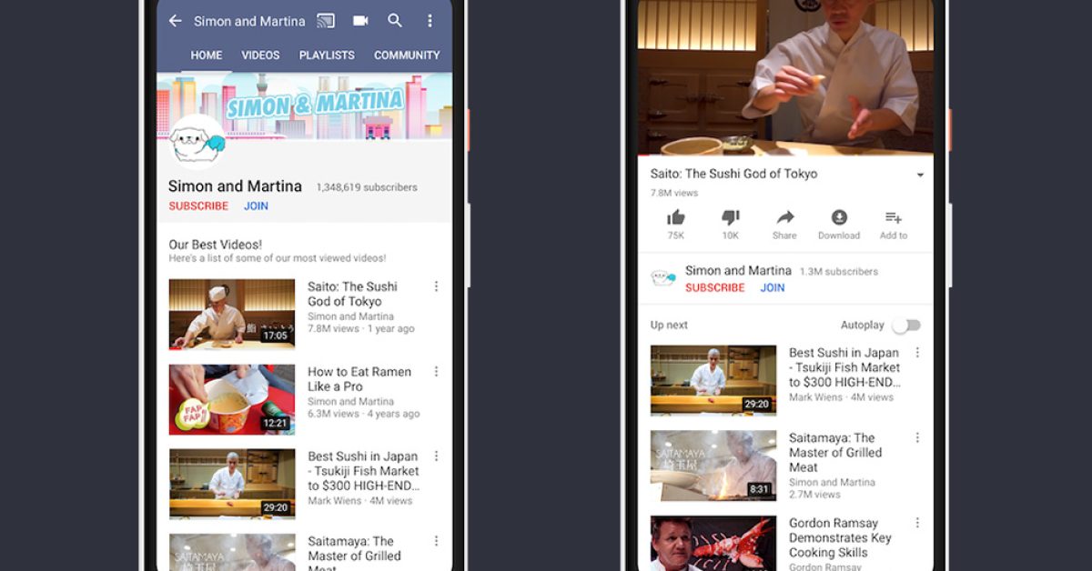Dislike the video with thumbs down icon
Viewport: 1092px width, 571px height.
tap(730, 218)
